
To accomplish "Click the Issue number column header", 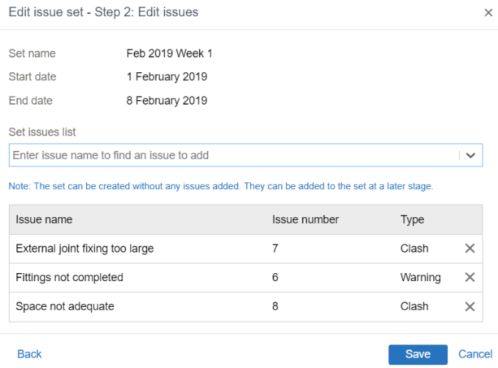I will [305, 219].
